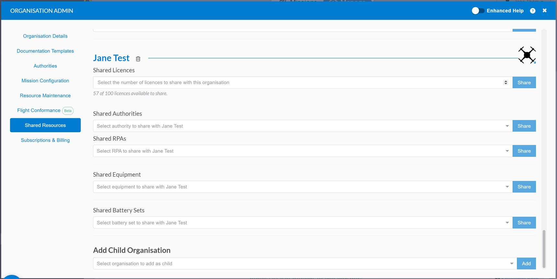The width and height of the screenshot is (557, 279).
Task: Open the Authorities sidebar section
Action: [45, 66]
